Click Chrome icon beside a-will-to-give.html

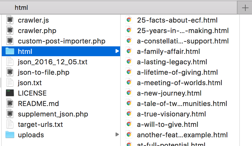(x=129, y=124)
